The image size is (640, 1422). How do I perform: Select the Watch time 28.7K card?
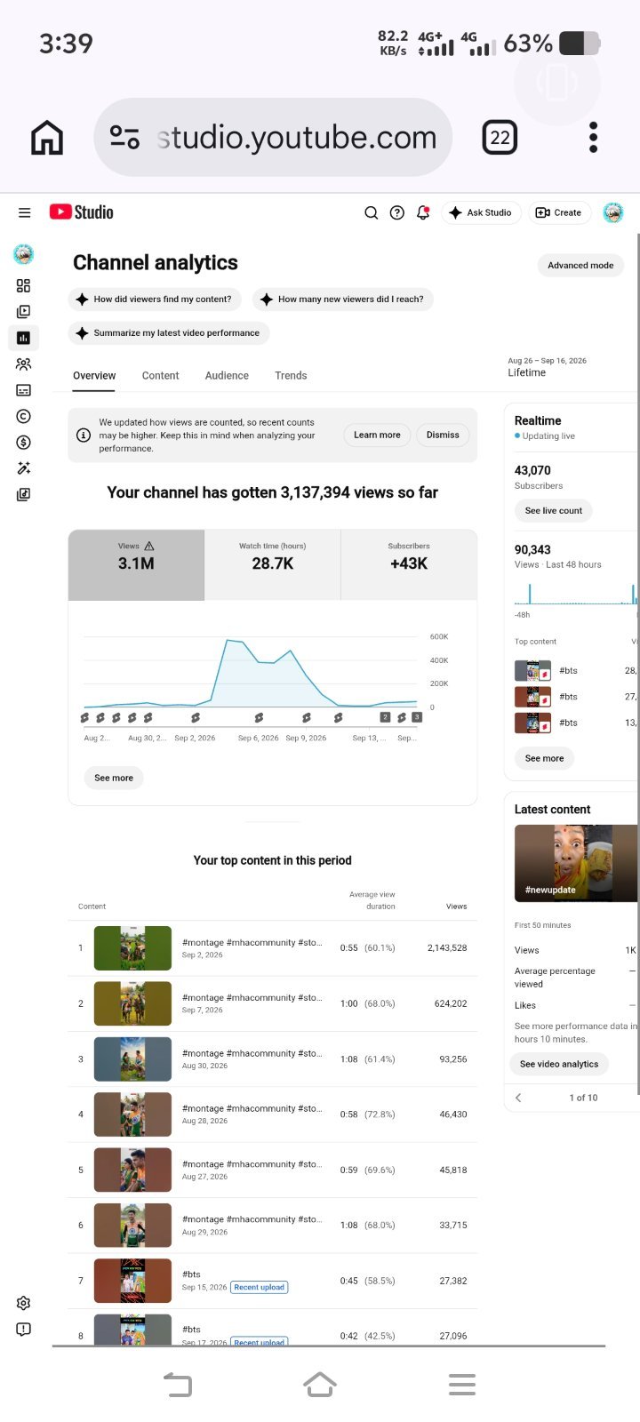click(272, 565)
